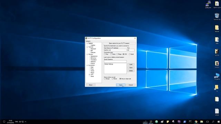Image resolution: width=221 pixels, height=124 pixels.
Task: Click the Delete session button
Action: pos(131,71)
